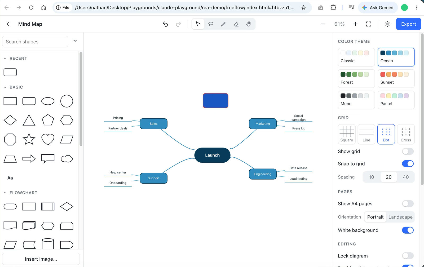
Task: Pick the heart shape in Basic
Action: [x=48, y=139]
